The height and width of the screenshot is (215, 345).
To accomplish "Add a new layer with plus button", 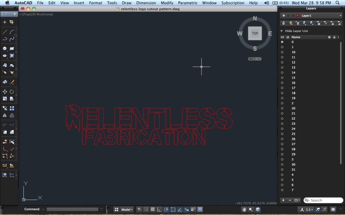I will (283, 200).
